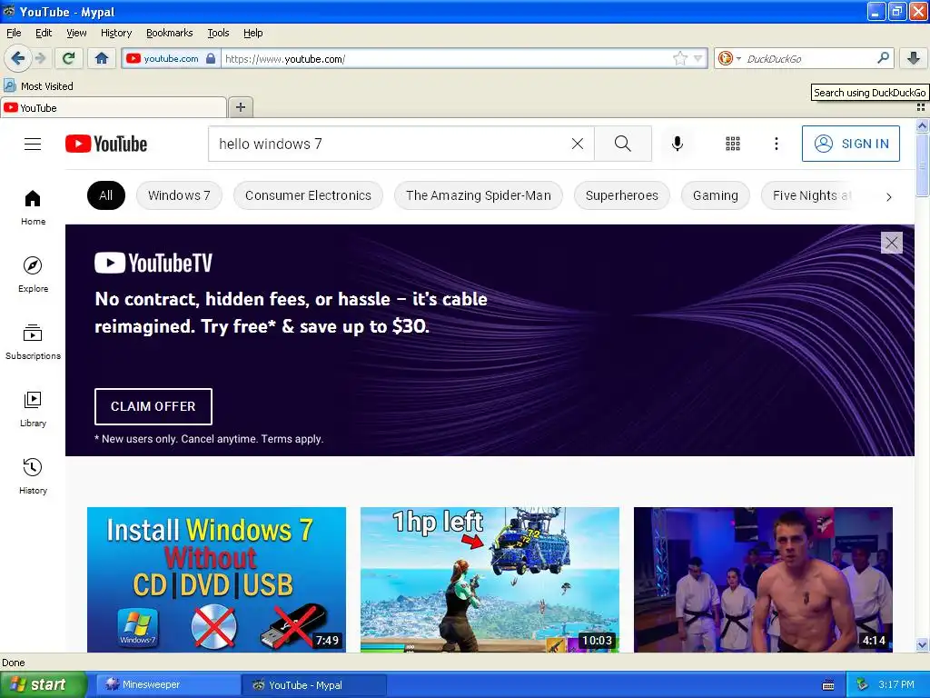Open Library in the sidebar
Image resolution: width=930 pixels, height=698 pixels.
(x=34, y=409)
